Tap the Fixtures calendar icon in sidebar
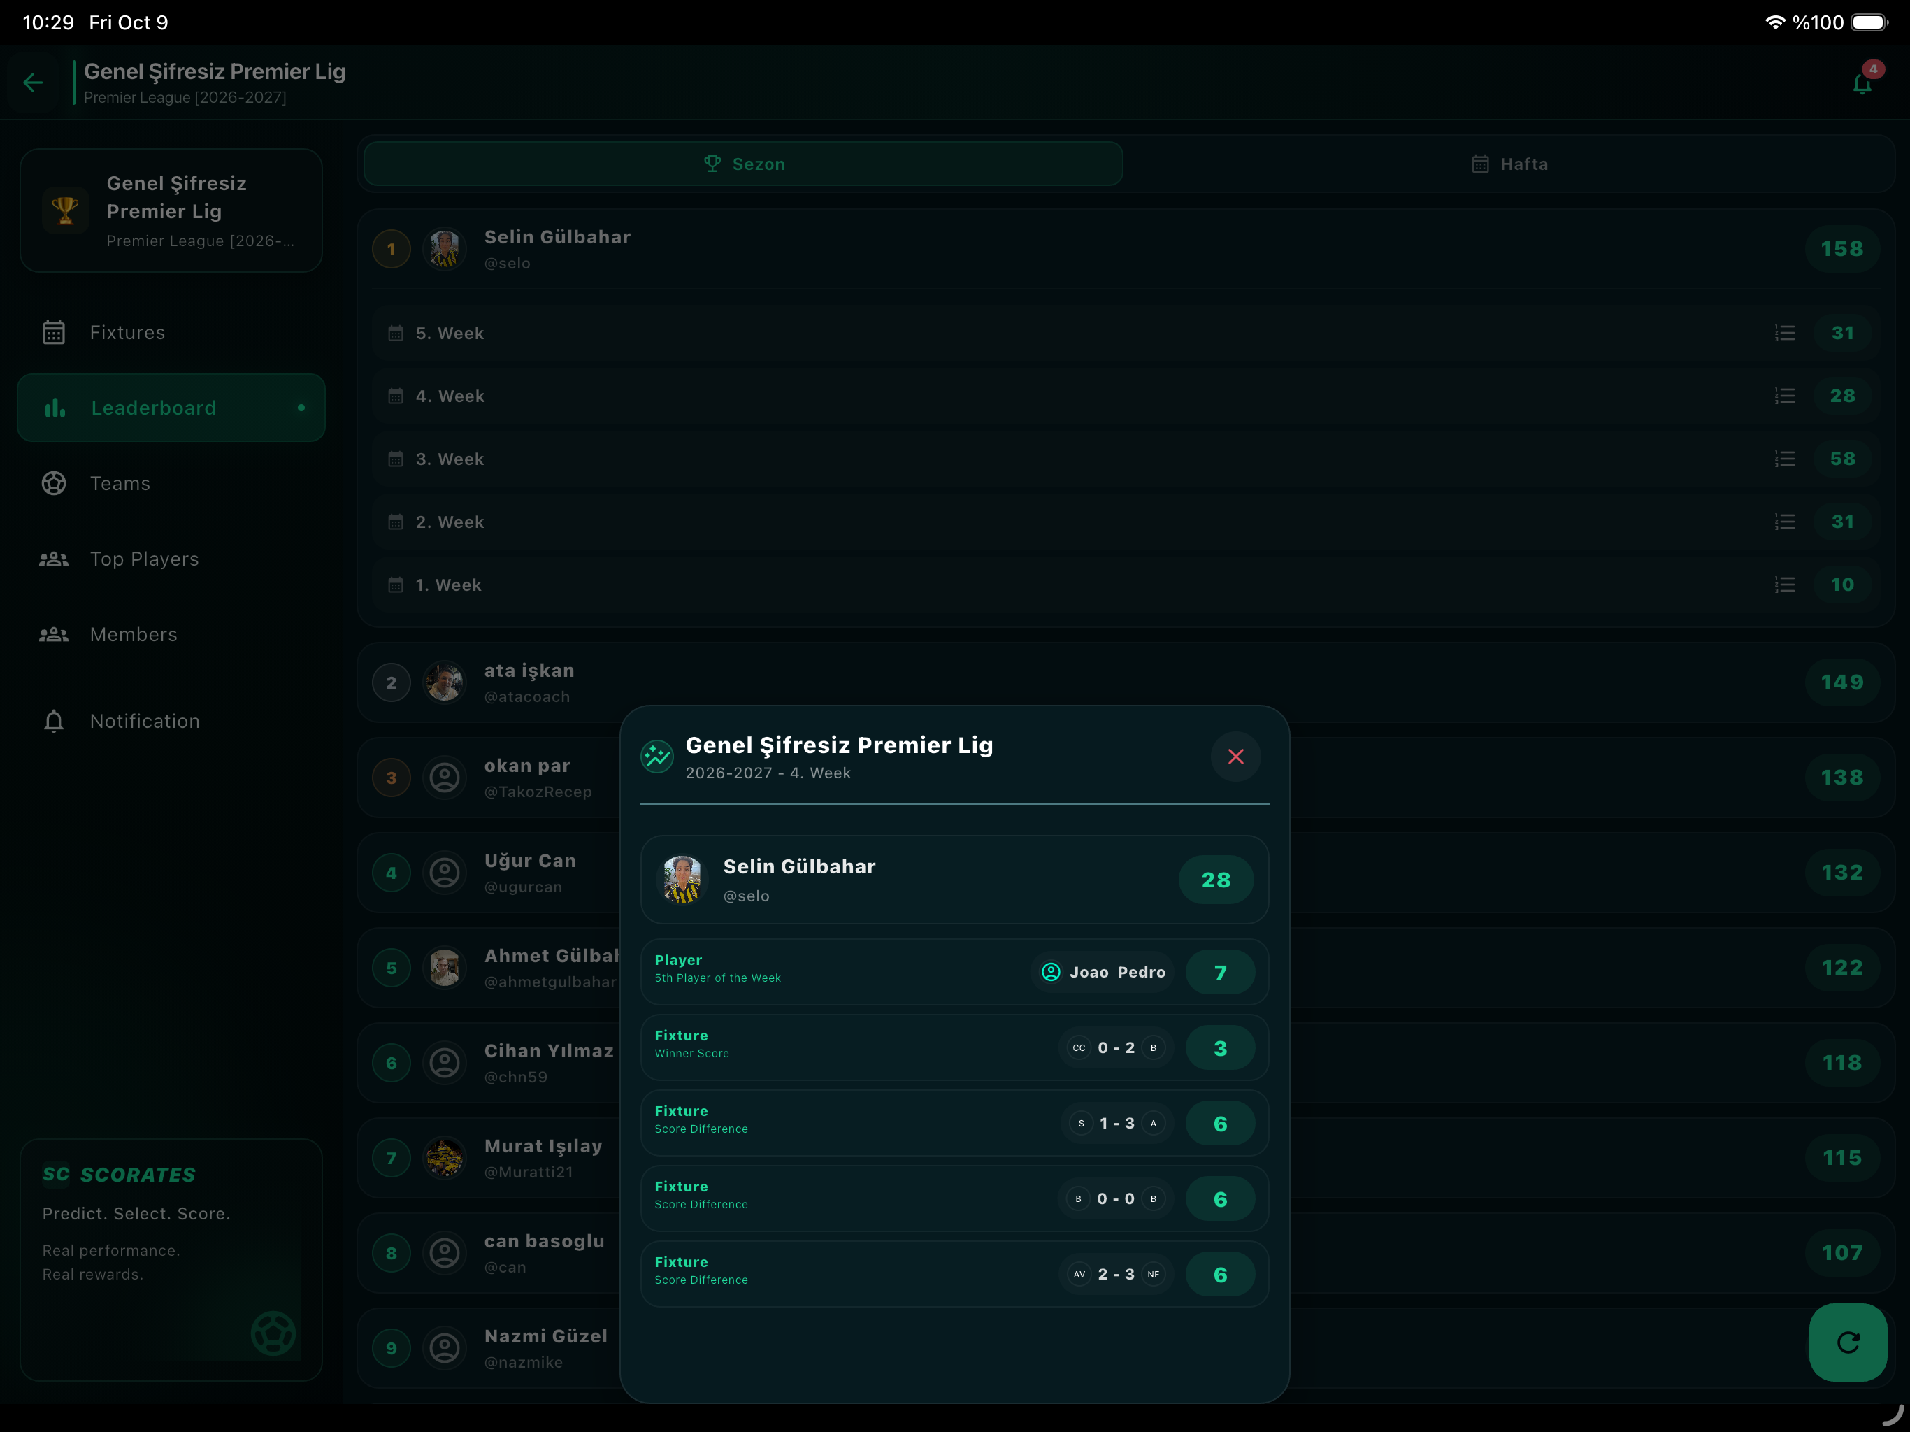The image size is (1910, 1432). 54,333
